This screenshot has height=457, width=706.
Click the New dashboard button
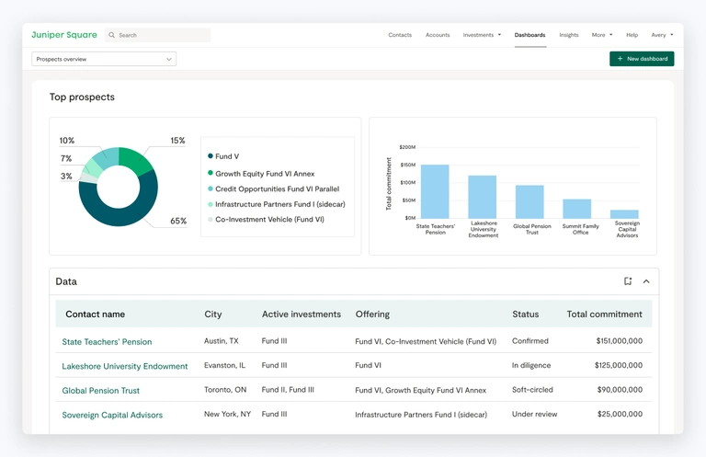point(642,59)
